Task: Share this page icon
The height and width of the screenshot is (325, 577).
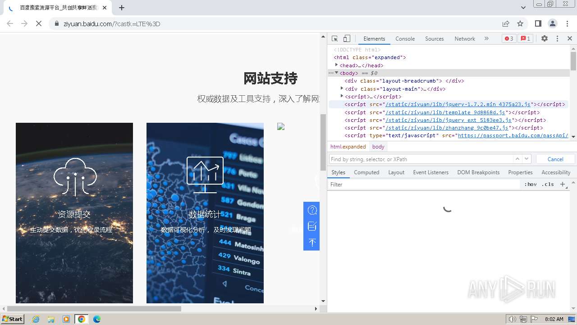Action: pos(506,23)
